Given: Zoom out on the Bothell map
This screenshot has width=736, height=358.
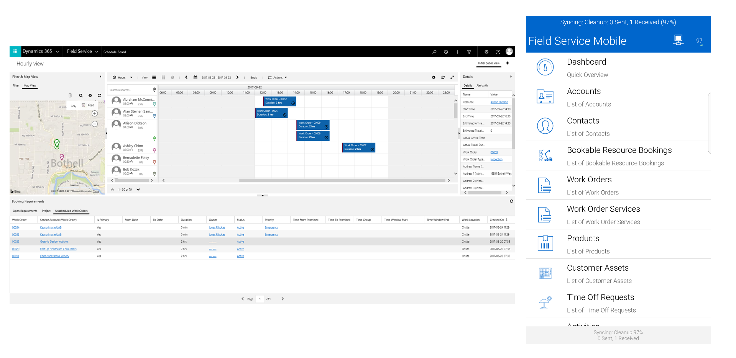Looking at the screenshot, I should tap(95, 124).
